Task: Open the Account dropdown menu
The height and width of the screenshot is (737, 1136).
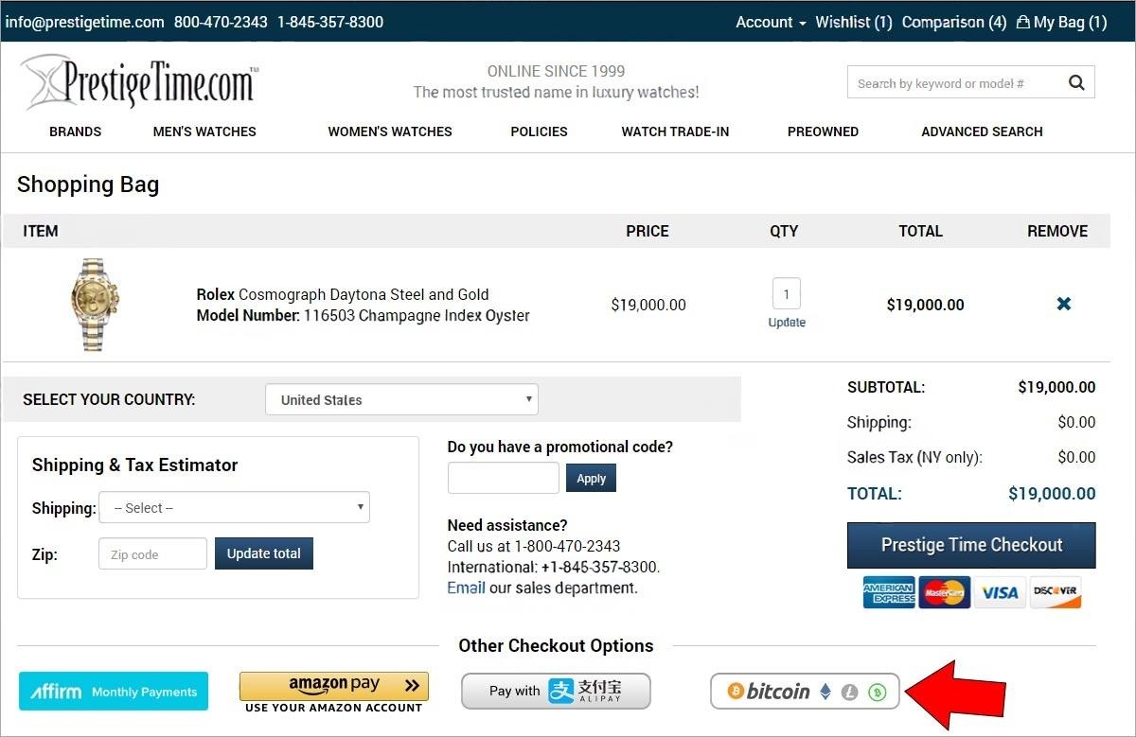Action: pyautogui.click(x=771, y=22)
